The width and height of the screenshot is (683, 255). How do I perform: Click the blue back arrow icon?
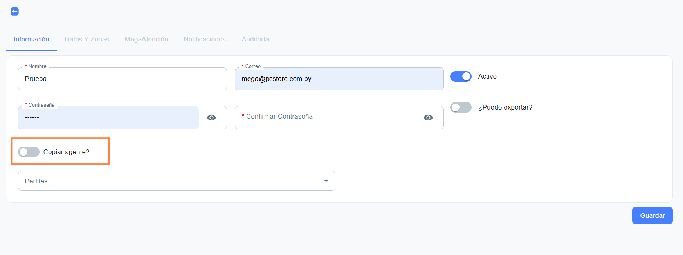(x=14, y=11)
